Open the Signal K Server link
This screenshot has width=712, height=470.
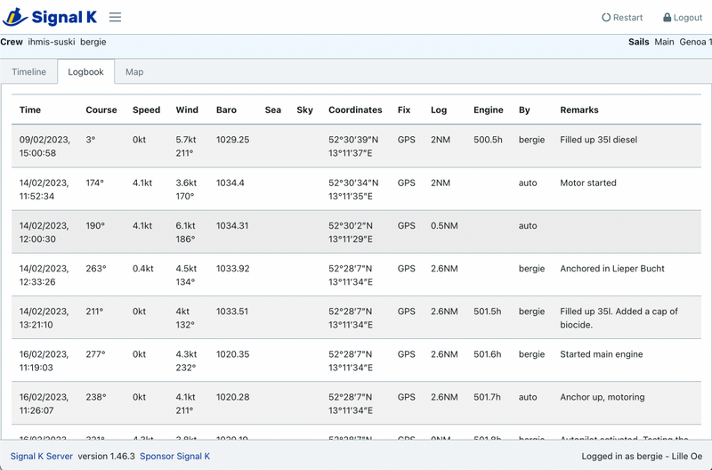[41, 456]
